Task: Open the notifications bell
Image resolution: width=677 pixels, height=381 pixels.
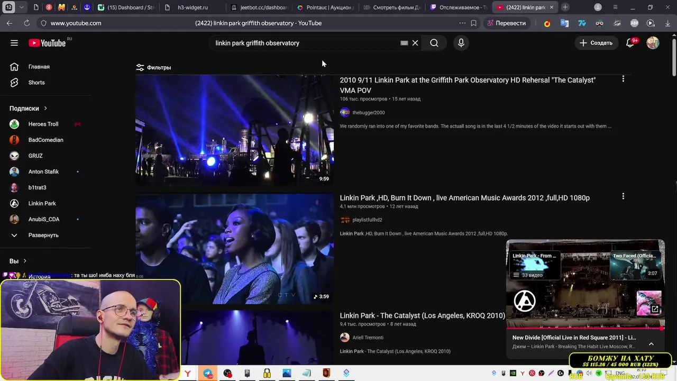Action: pyautogui.click(x=630, y=43)
